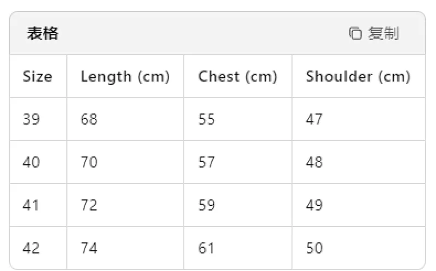
Task: Click chest value 55 cell
Action: [238, 119]
